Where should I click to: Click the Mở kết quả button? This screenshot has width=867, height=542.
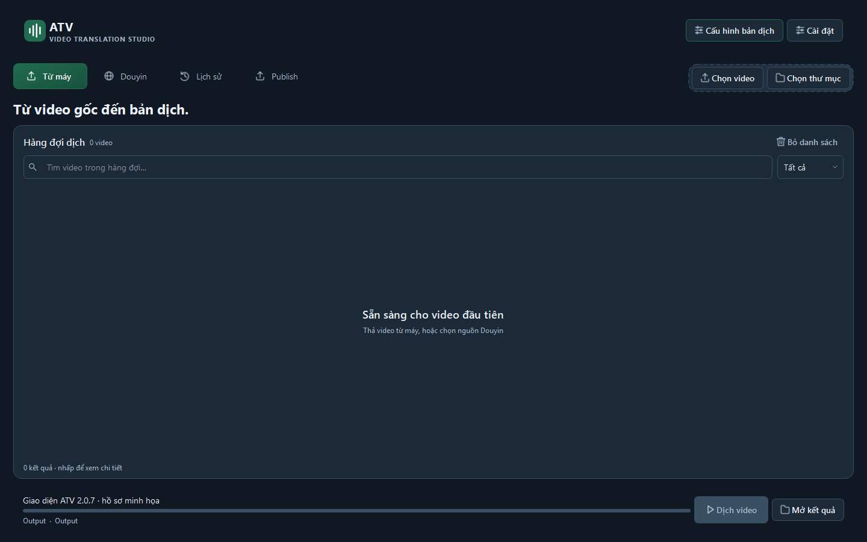[808, 509]
